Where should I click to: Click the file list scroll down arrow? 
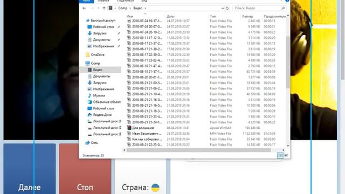click(288, 145)
